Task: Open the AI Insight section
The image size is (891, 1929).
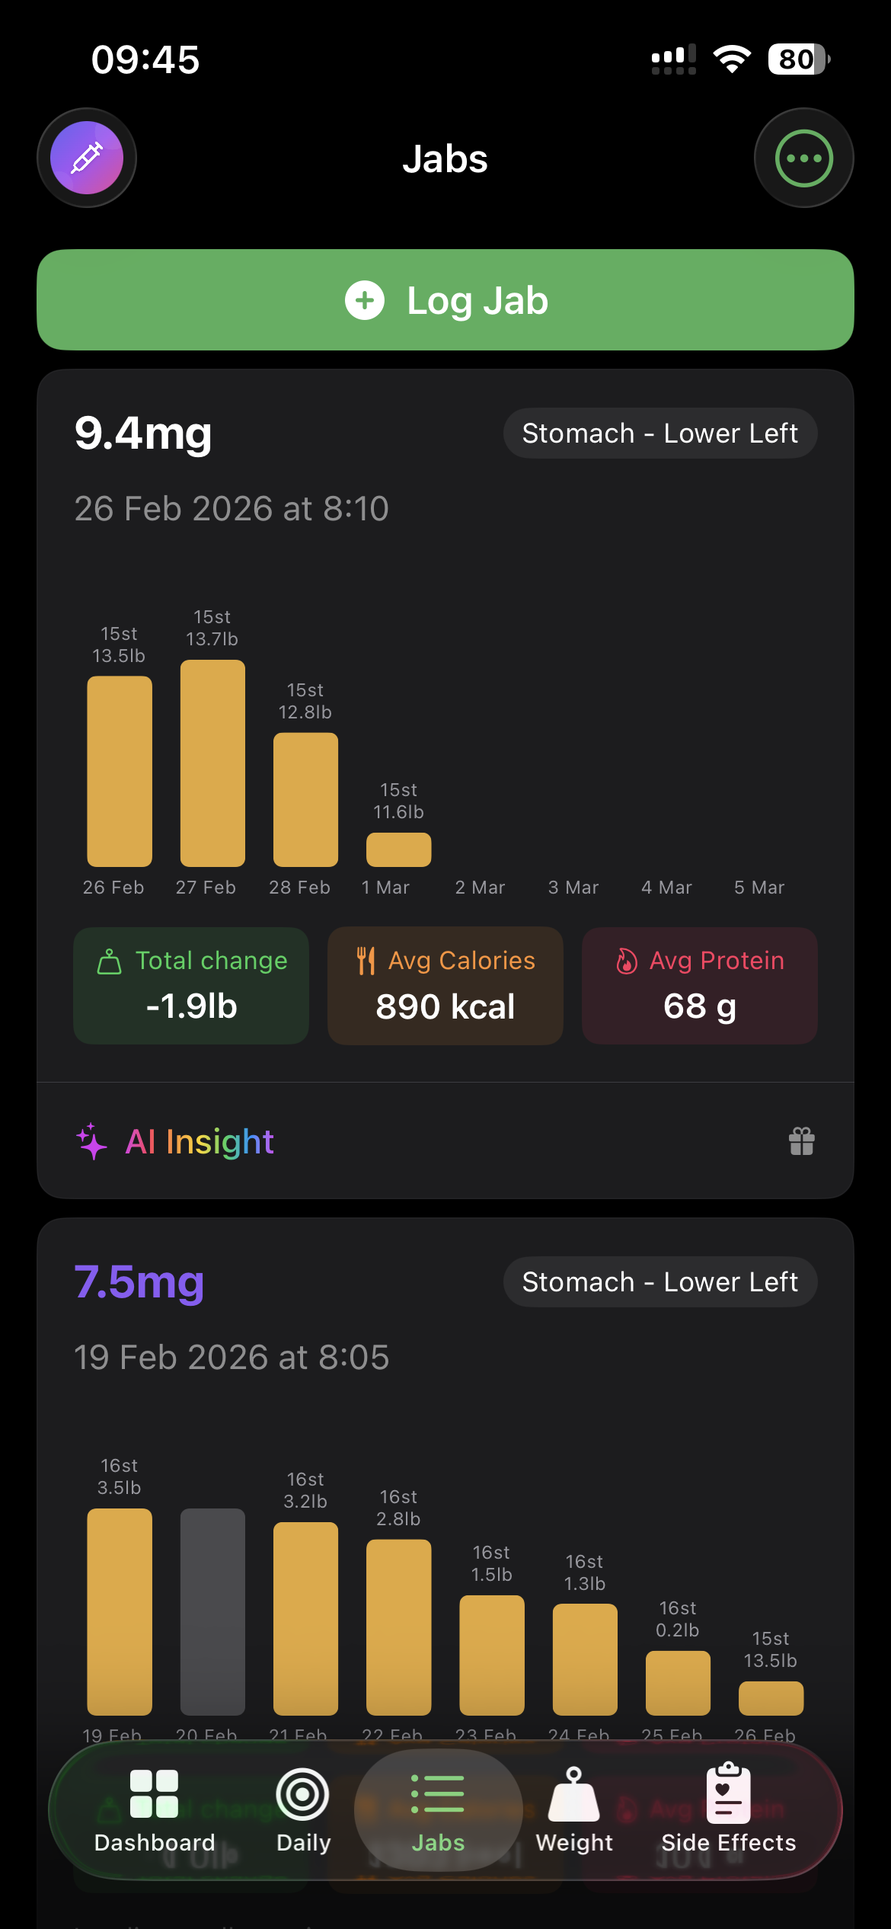Action: (x=200, y=1141)
